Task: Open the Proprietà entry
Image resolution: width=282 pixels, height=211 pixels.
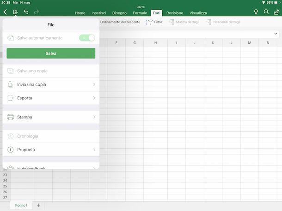Action: point(51,150)
